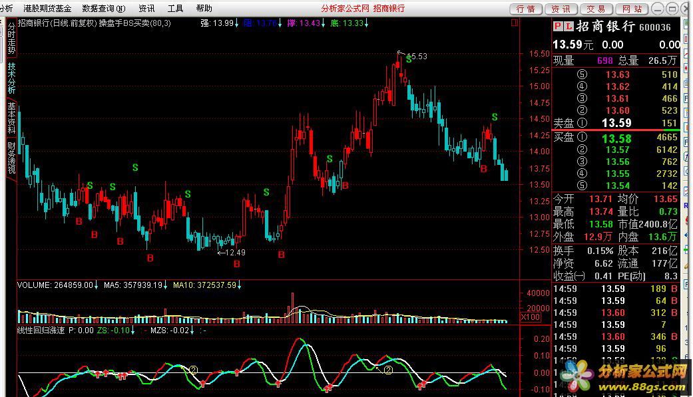
Task: Click the 总量 26.5万 value
Action: point(662,61)
